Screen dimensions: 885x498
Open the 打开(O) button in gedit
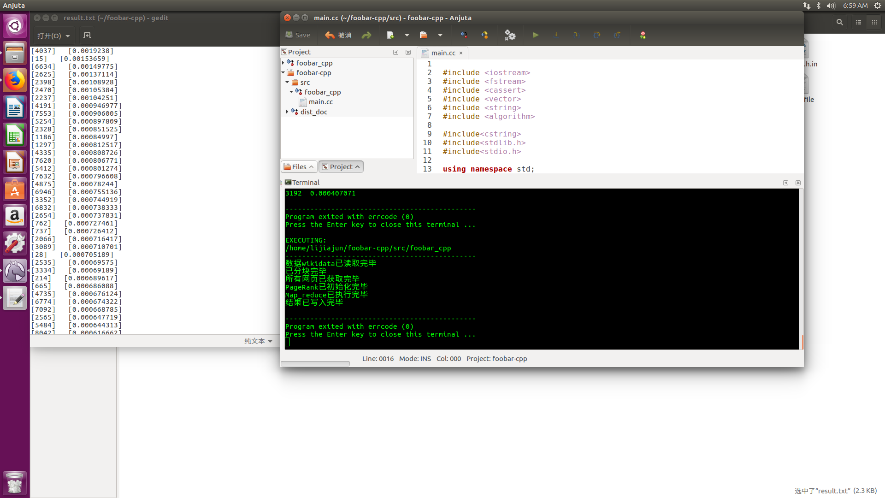pyautogui.click(x=49, y=36)
